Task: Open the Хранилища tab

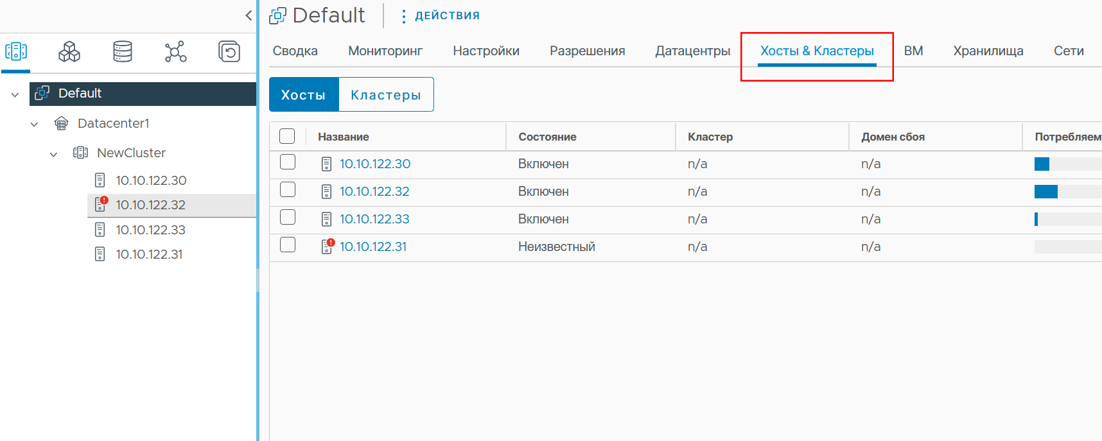Action: 988,51
